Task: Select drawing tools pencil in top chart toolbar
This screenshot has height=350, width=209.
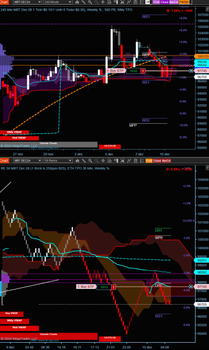Action: 83,2
